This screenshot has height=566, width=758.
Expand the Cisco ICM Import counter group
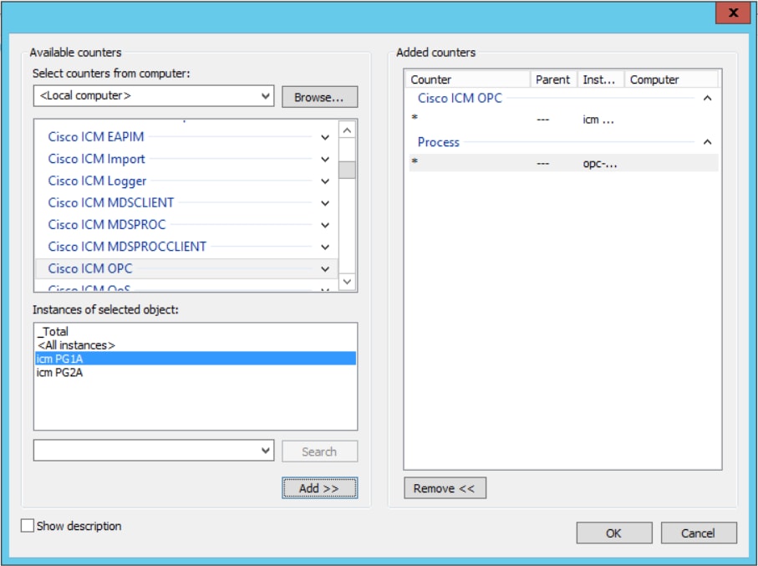tap(325, 159)
